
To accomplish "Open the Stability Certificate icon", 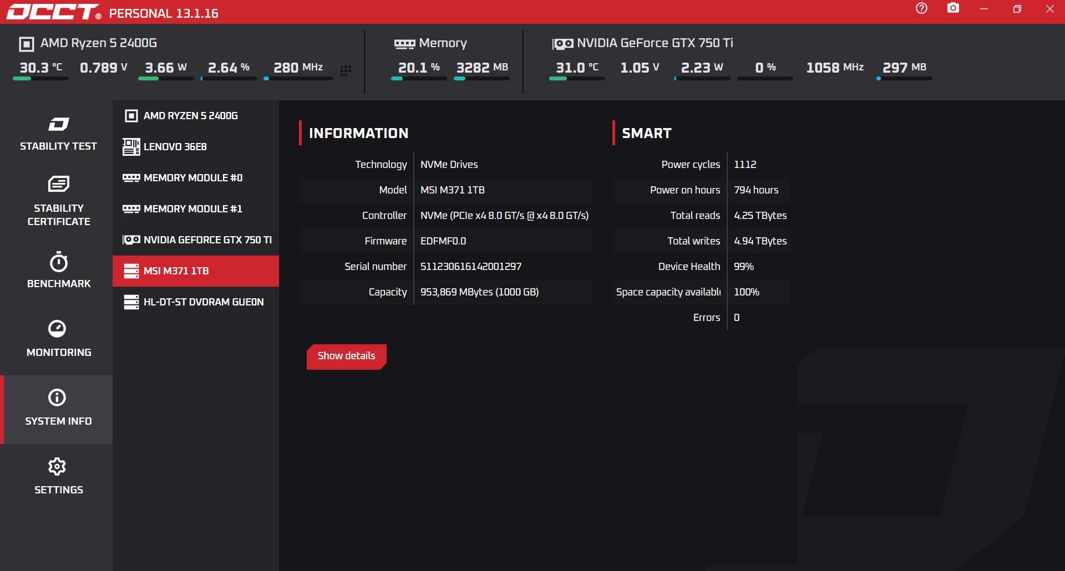I will [x=58, y=183].
